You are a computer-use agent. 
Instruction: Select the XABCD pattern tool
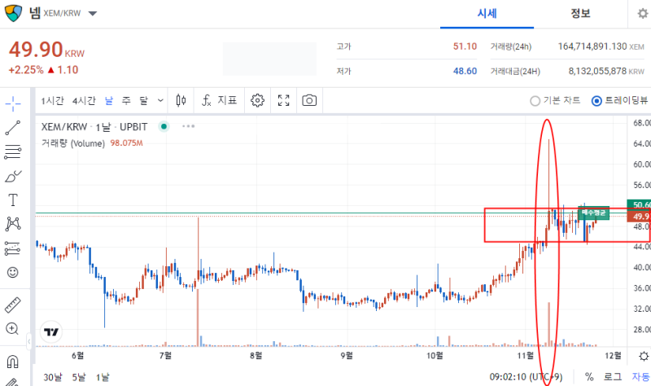click(x=13, y=224)
